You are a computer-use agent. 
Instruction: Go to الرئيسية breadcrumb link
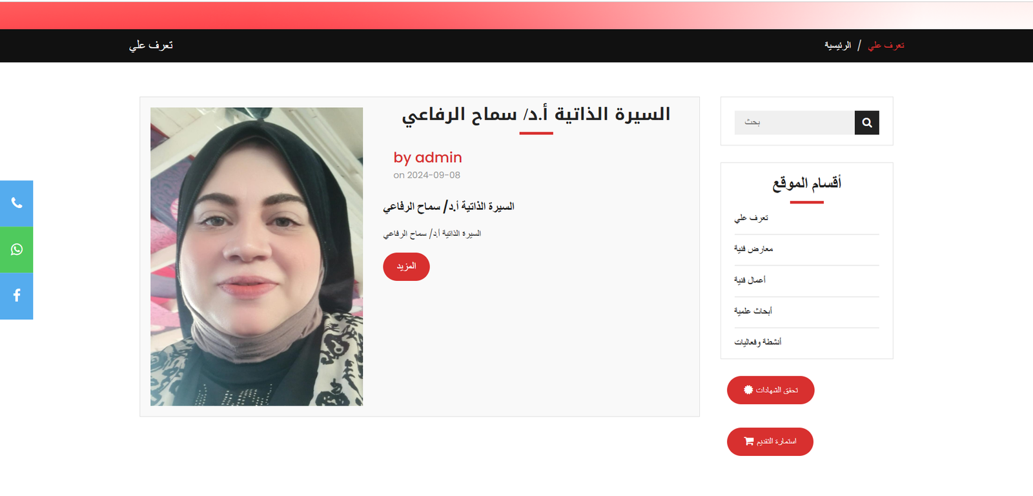[837, 45]
